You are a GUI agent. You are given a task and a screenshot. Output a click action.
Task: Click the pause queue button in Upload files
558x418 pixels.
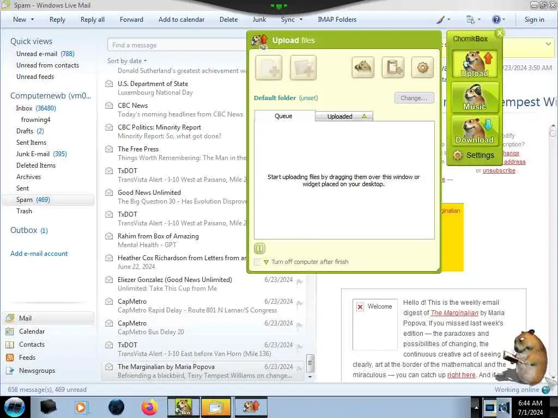pyautogui.click(x=259, y=248)
